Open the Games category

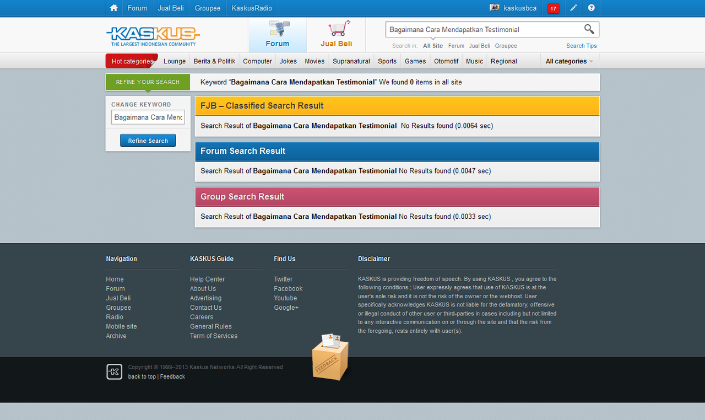tap(415, 61)
